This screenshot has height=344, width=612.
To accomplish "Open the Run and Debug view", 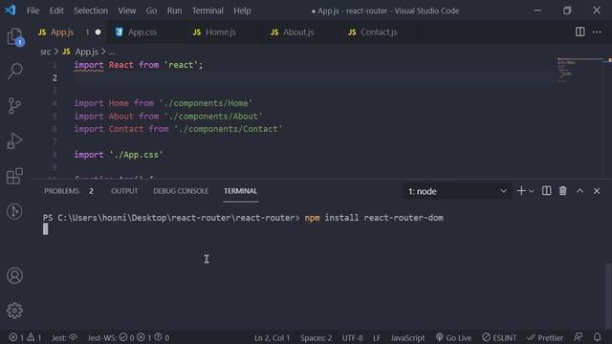I will pyautogui.click(x=15, y=140).
